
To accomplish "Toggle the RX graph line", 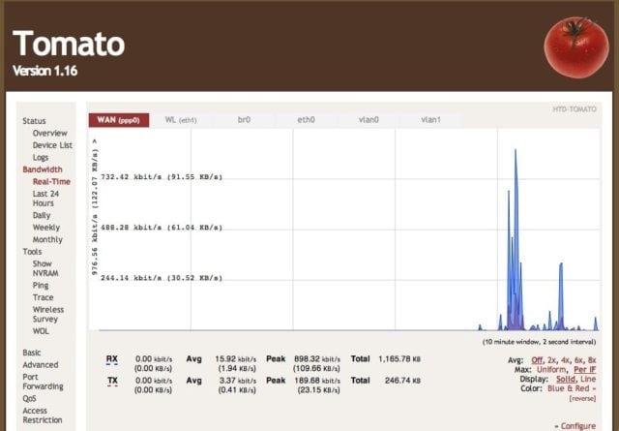I will point(112,359).
